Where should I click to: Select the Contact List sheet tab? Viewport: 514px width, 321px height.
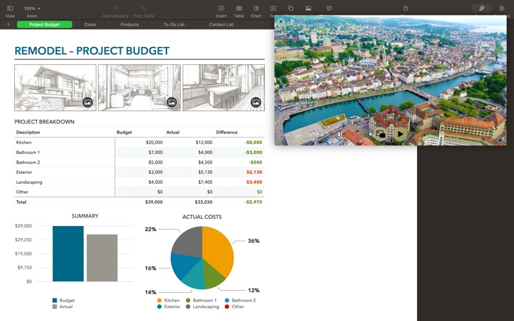tap(221, 24)
